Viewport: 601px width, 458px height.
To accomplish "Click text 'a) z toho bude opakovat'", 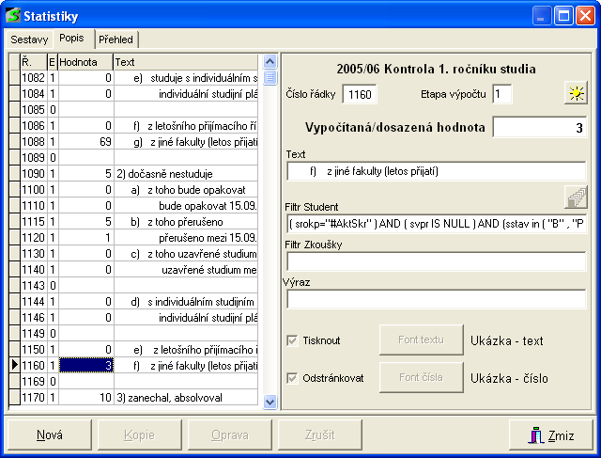I will pyautogui.click(x=188, y=190).
